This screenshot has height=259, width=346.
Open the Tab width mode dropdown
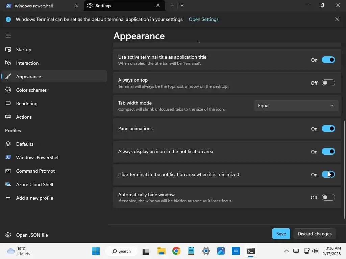pos(296,106)
